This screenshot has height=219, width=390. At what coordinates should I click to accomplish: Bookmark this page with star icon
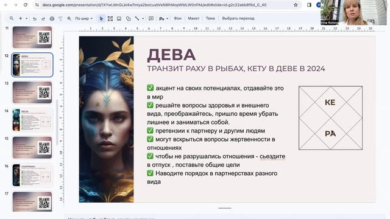pyautogui.click(x=296, y=5)
